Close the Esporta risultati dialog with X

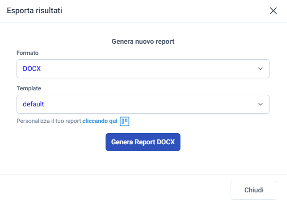pyautogui.click(x=273, y=11)
